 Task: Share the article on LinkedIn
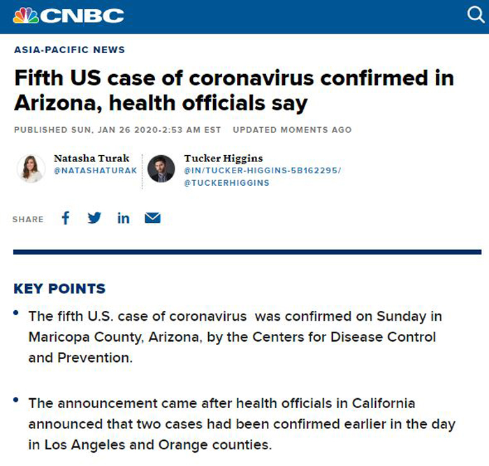pyautogui.click(x=124, y=219)
